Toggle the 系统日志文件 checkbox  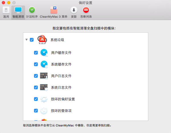tap(36, 88)
